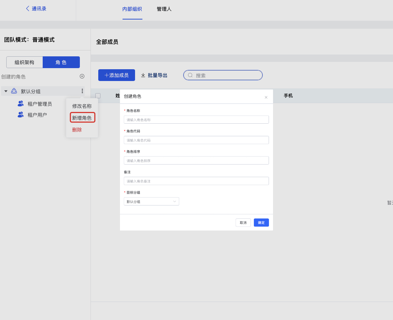This screenshot has width=393, height=320.
Task: Click the search magnifier icon
Action: 190,75
